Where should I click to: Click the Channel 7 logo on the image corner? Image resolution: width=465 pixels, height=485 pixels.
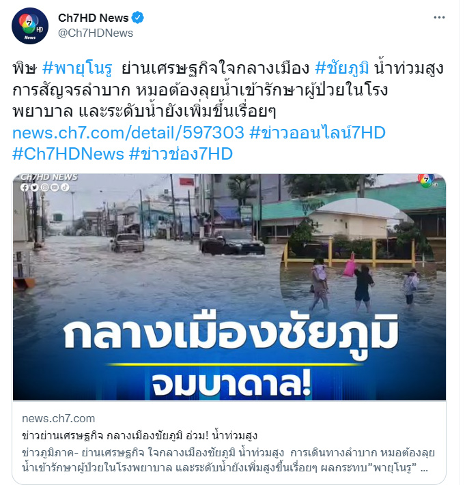click(x=427, y=181)
